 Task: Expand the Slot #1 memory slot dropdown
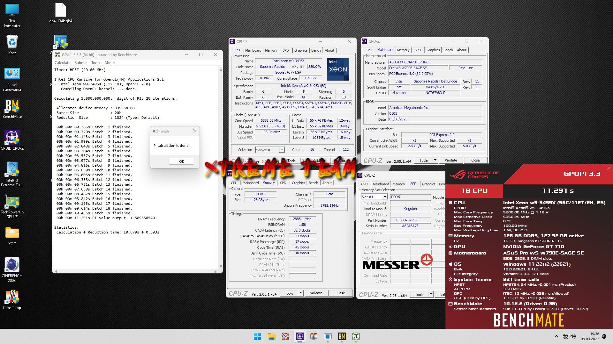pos(385,197)
